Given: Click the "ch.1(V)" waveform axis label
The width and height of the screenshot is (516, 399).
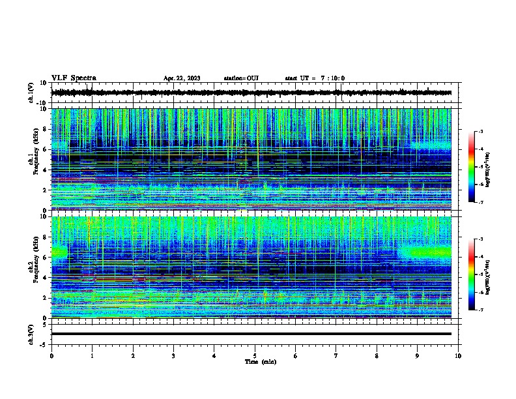Looking at the screenshot, I should click(x=31, y=93).
